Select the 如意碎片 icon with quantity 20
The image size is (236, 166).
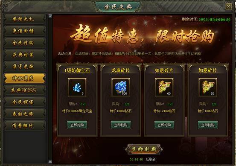208,87
